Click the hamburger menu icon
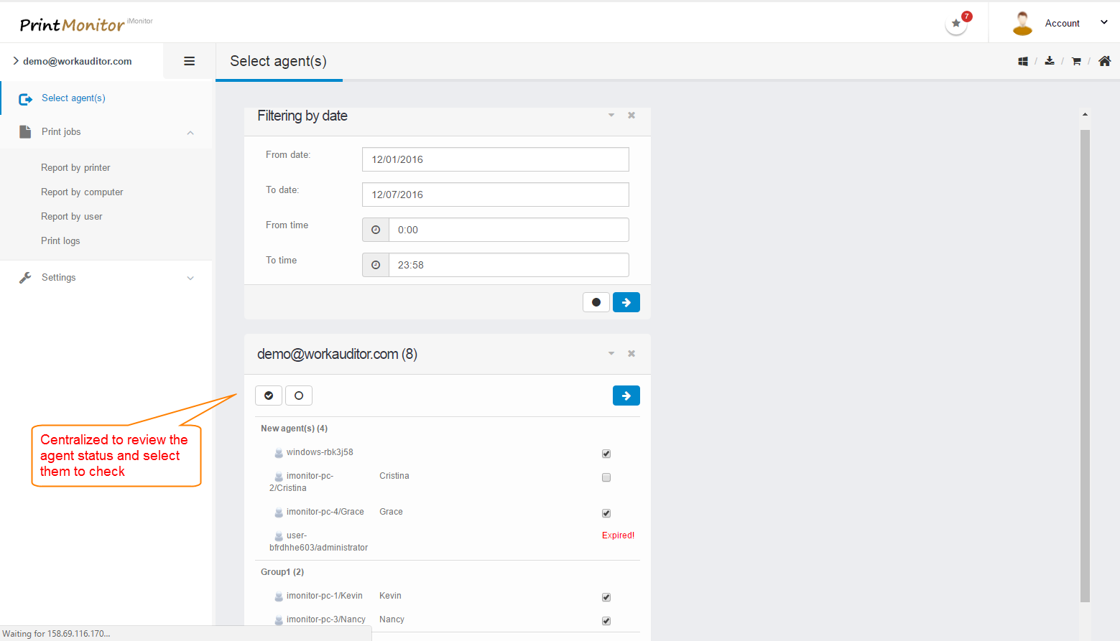 190,61
